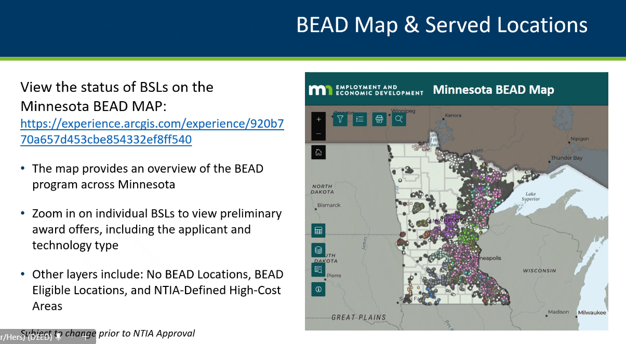Open the query search records widget

click(x=318, y=269)
